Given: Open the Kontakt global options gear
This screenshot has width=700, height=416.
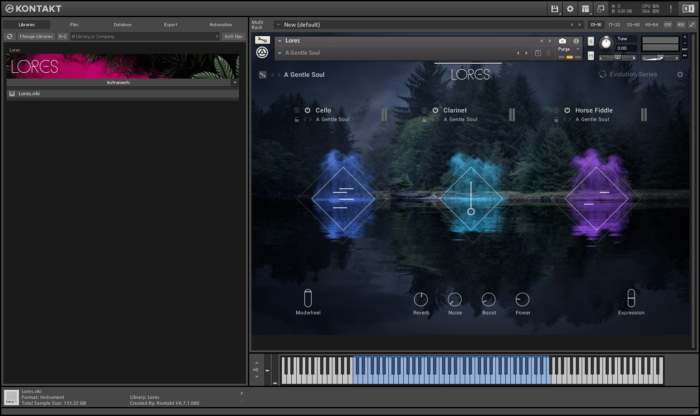Looking at the screenshot, I should tap(570, 9).
